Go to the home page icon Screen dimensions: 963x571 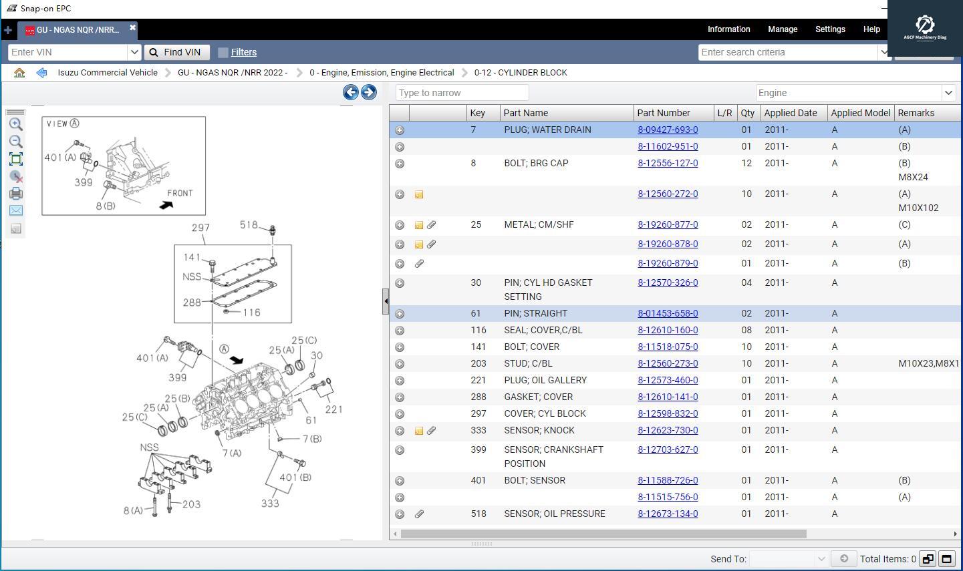point(19,73)
